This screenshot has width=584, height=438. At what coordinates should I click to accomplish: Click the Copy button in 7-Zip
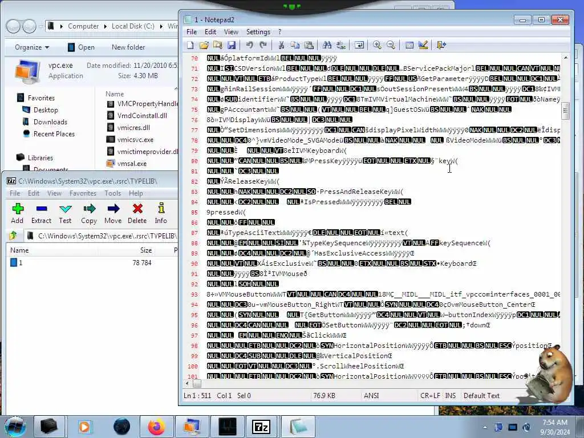(89, 213)
